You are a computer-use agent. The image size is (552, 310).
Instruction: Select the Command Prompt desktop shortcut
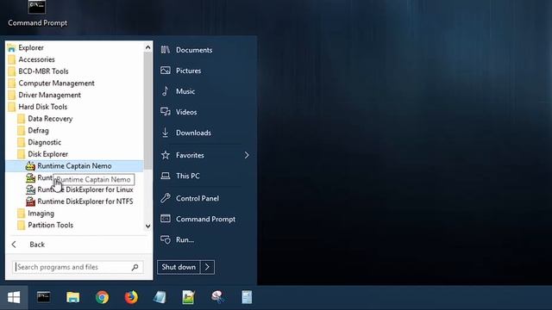tap(37, 14)
